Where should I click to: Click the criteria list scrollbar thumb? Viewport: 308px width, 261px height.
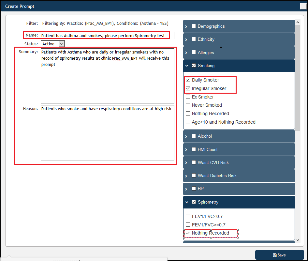pyautogui.click(x=298, y=78)
